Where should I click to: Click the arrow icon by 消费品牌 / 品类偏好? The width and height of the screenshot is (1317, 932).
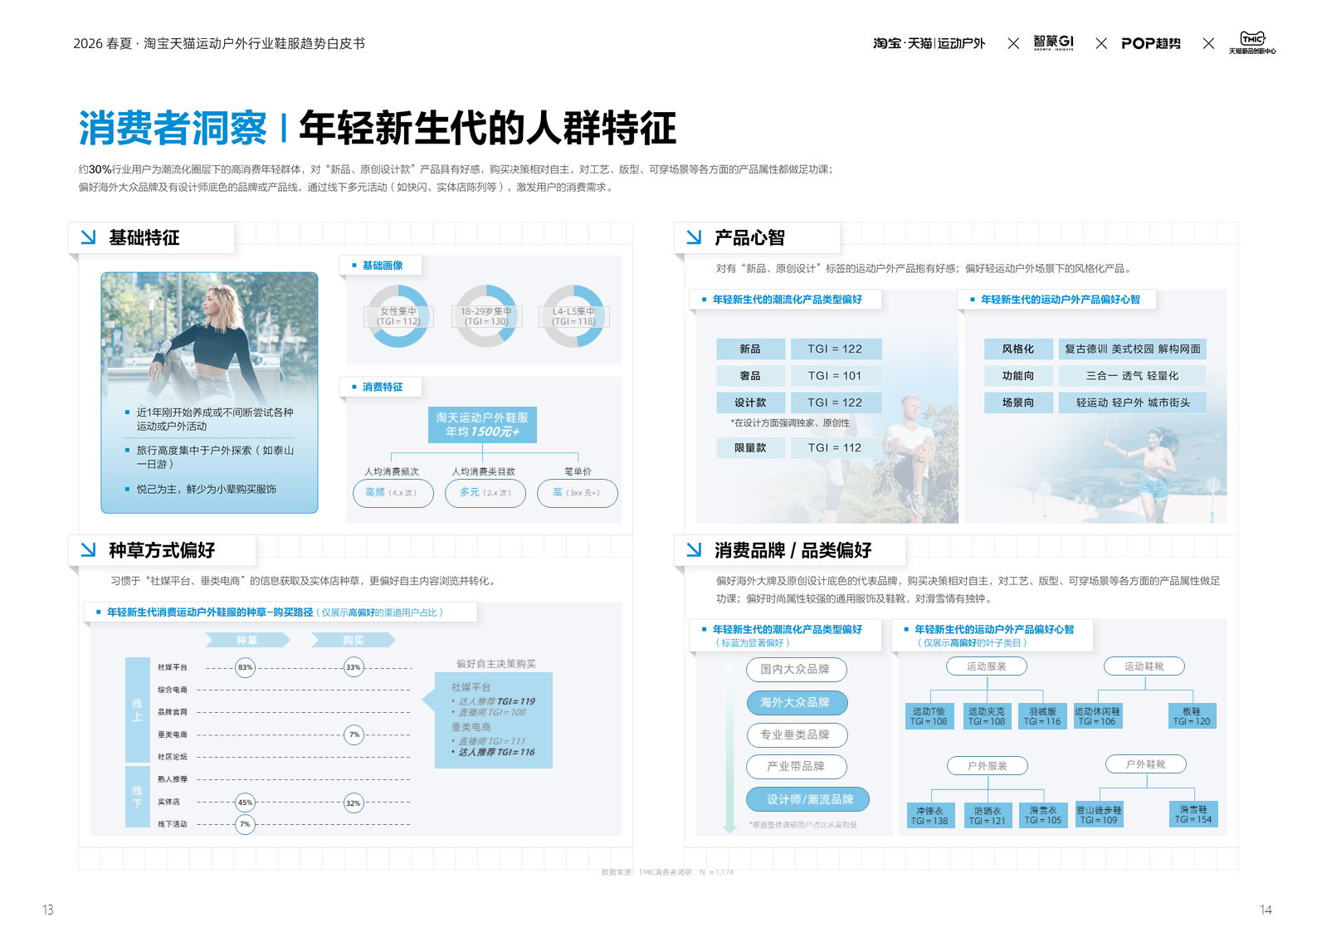694,549
